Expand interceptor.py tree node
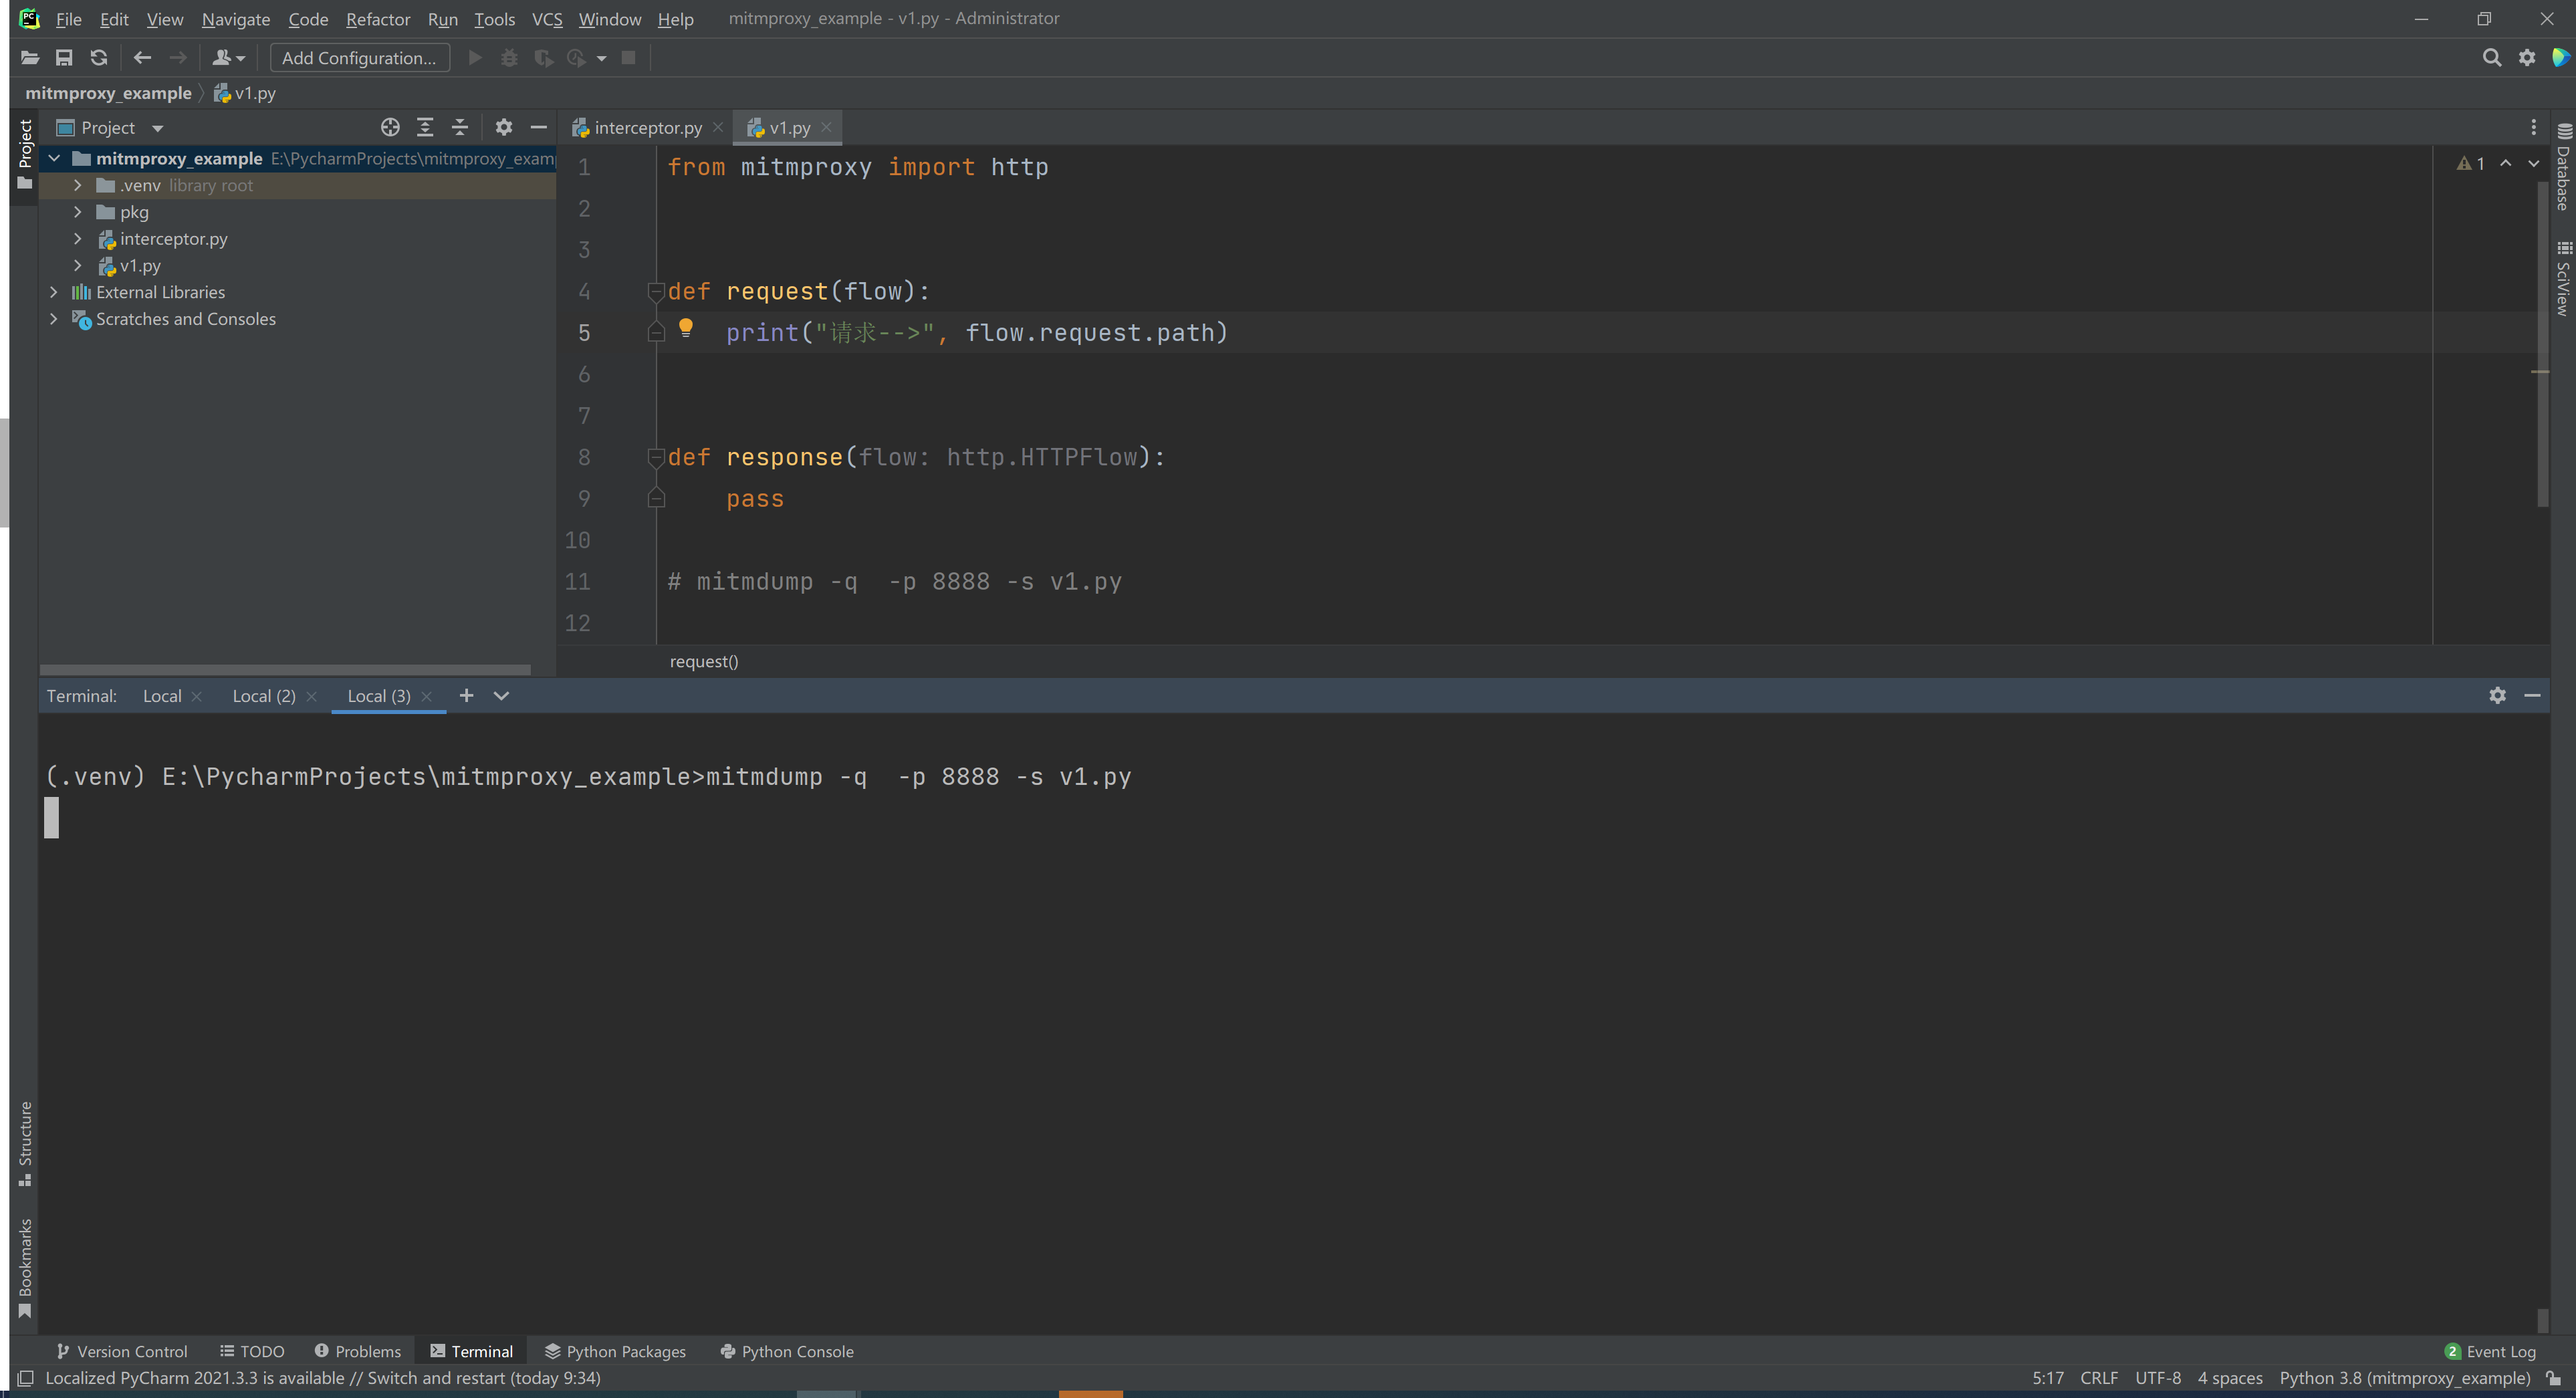This screenshot has width=2576, height=1398. 78,239
